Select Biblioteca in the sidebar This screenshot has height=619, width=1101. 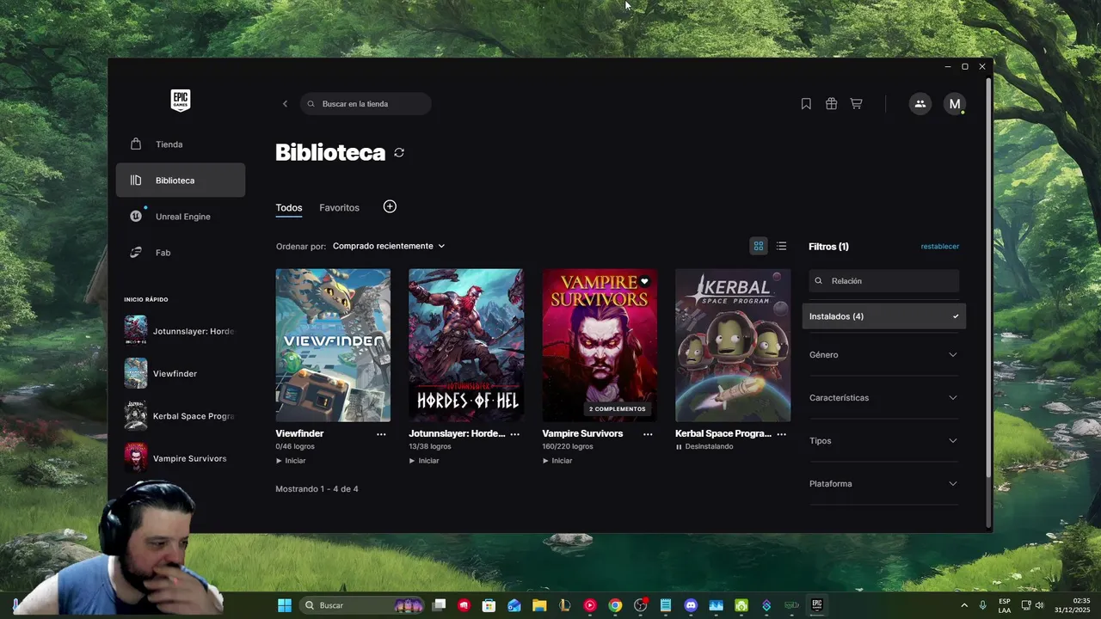[x=181, y=181]
